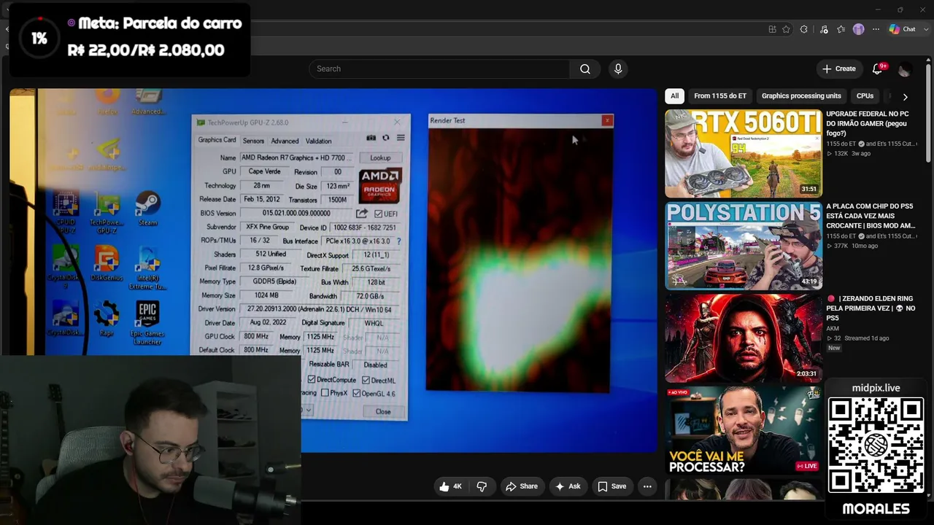Screen dimensions: 934x525
Task: Open Epic Games Launcher desktop icon
Action: point(147,323)
